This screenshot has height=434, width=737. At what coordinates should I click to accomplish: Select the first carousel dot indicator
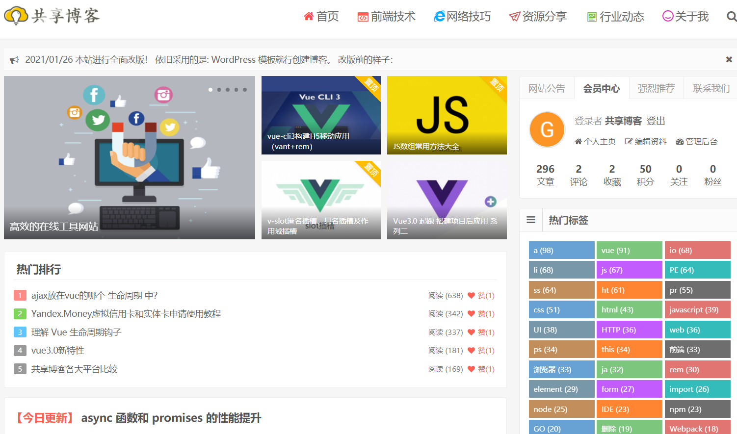pos(211,90)
